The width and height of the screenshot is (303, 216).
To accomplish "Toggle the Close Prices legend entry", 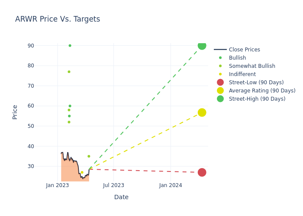I will [x=244, y=50].
